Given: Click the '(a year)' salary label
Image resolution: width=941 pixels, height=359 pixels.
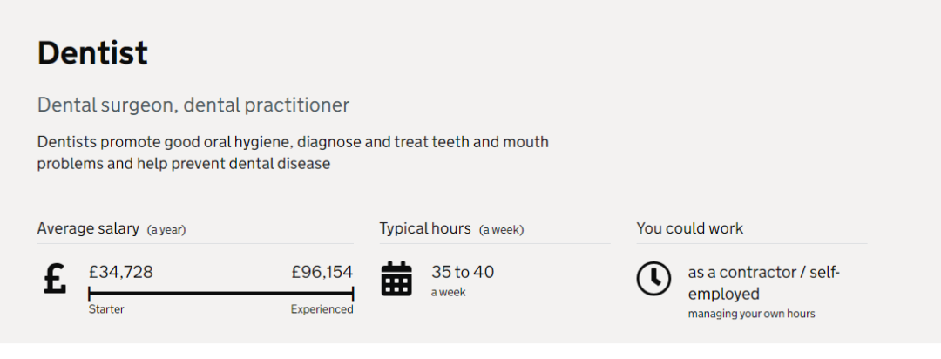Looking at the screenshot, I should [166, 230].
